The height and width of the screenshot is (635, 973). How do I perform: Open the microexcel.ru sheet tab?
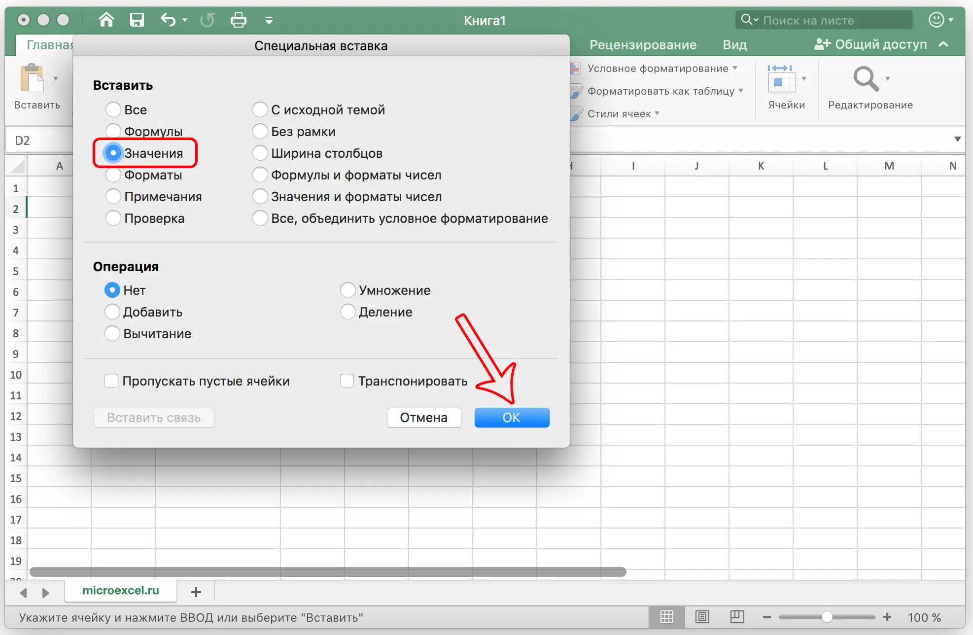[121, 591]
